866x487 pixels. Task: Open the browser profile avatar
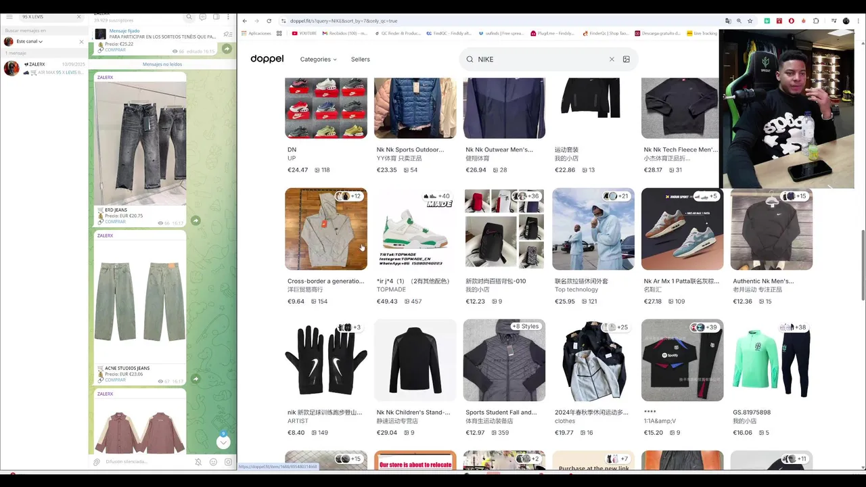846,21
